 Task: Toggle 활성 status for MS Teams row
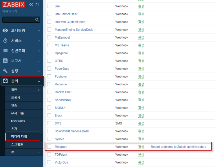[141, 45]
